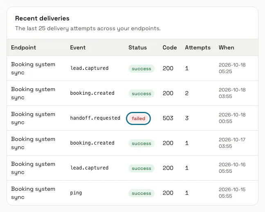Click the Status column header

pyautogui.click(x=137, y=48)
